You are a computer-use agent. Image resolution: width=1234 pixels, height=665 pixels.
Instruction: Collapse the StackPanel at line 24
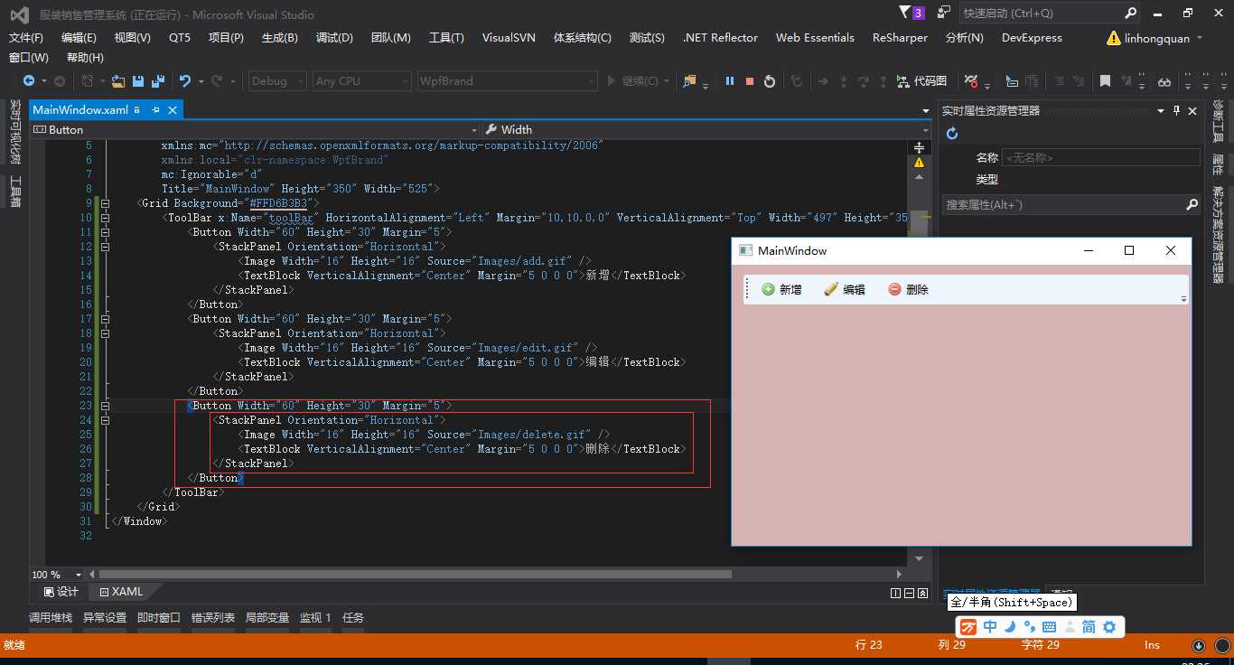point(106,420)
